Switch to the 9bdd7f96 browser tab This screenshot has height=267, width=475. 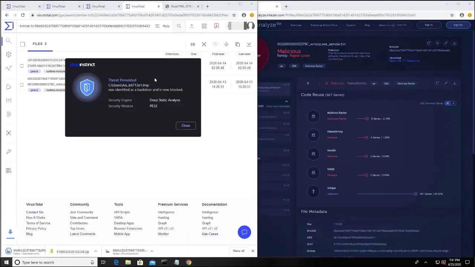coord(182,6)
